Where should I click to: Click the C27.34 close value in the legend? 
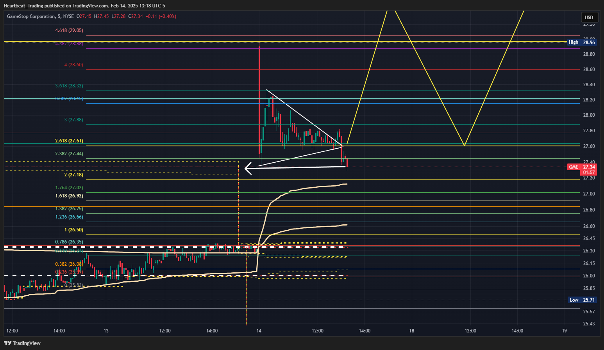click(136, 16)
